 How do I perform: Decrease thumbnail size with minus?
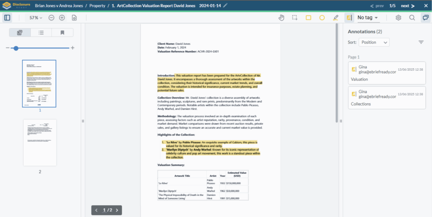click(x=8, y=48)
